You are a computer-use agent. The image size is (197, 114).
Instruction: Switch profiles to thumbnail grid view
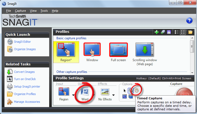tap(183, 32)
